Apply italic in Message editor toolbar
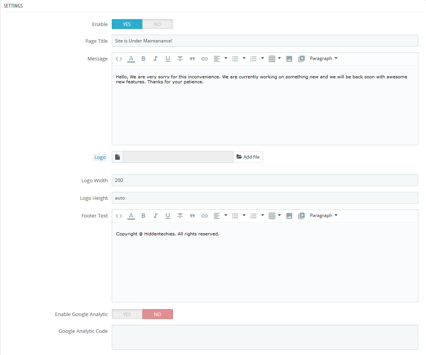 point(155,59)
